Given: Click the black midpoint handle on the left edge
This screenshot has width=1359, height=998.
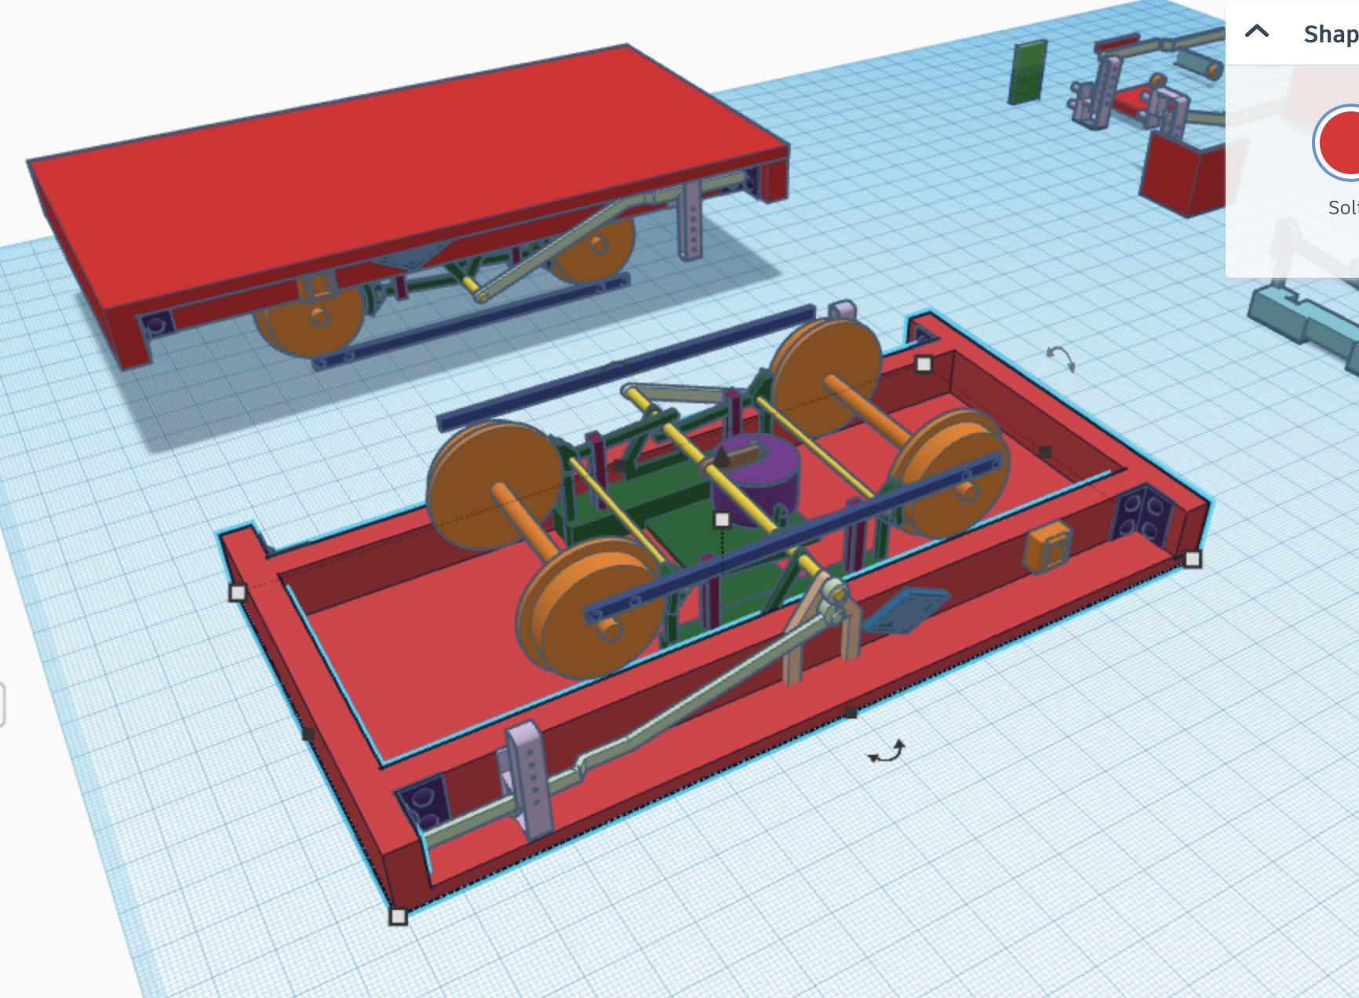Looking at the screenshot, I should [308, 734].
